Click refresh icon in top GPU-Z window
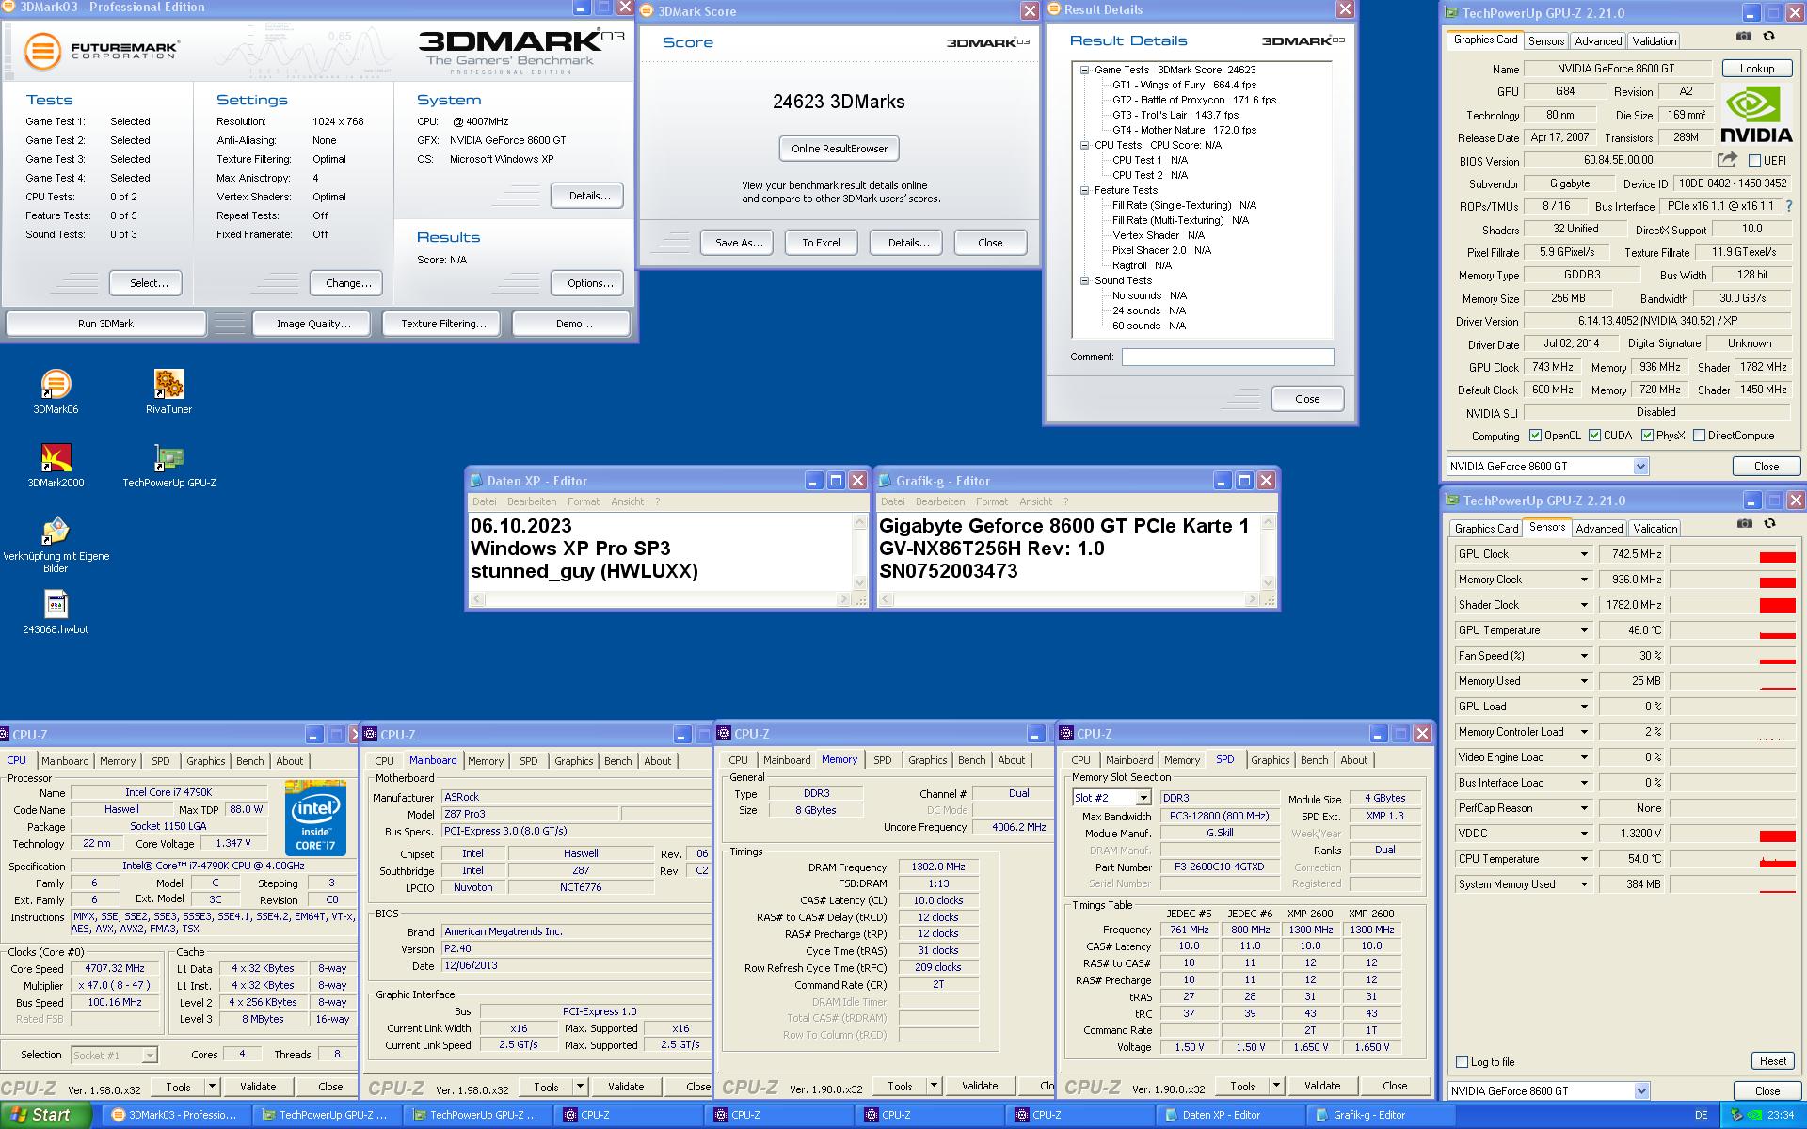 [1769, 37]
